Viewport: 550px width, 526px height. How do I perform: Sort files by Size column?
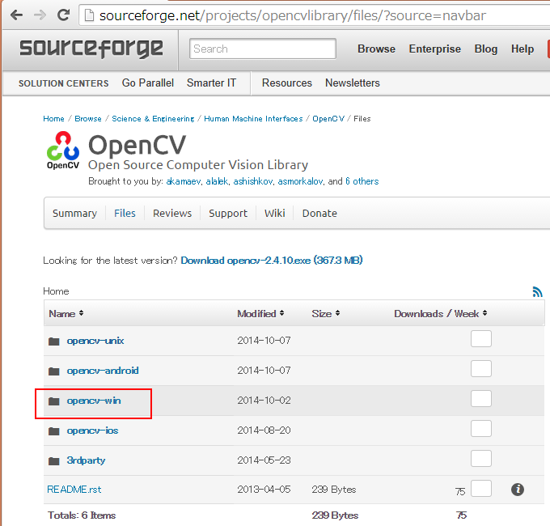326,313
